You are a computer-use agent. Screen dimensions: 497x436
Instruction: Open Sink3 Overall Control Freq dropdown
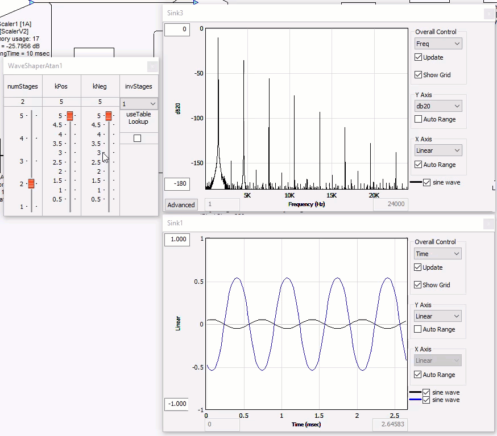point(438,44)
